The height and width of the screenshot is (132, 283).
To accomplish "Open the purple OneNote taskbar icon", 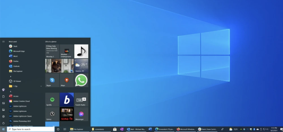I will pos(122,129).
